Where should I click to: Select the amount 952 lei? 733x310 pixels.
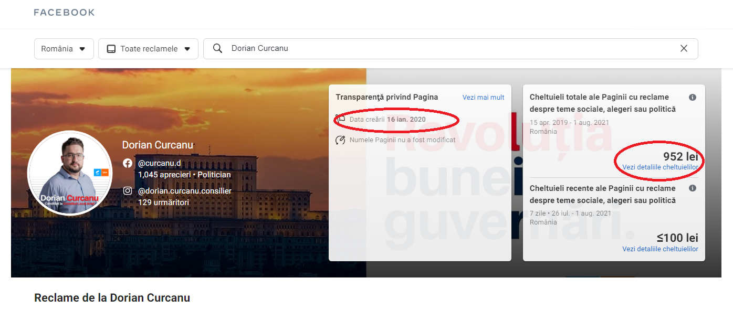pos(680,156)
